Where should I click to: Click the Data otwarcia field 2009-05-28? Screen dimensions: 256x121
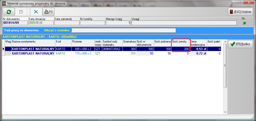pos(40,23)
